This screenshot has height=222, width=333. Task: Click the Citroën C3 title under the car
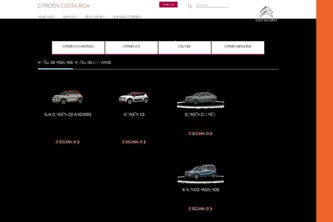click(134, 114)
